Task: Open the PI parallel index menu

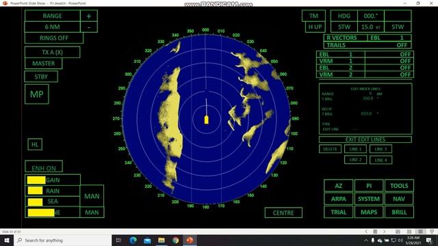Action: [x=369, y=186]
